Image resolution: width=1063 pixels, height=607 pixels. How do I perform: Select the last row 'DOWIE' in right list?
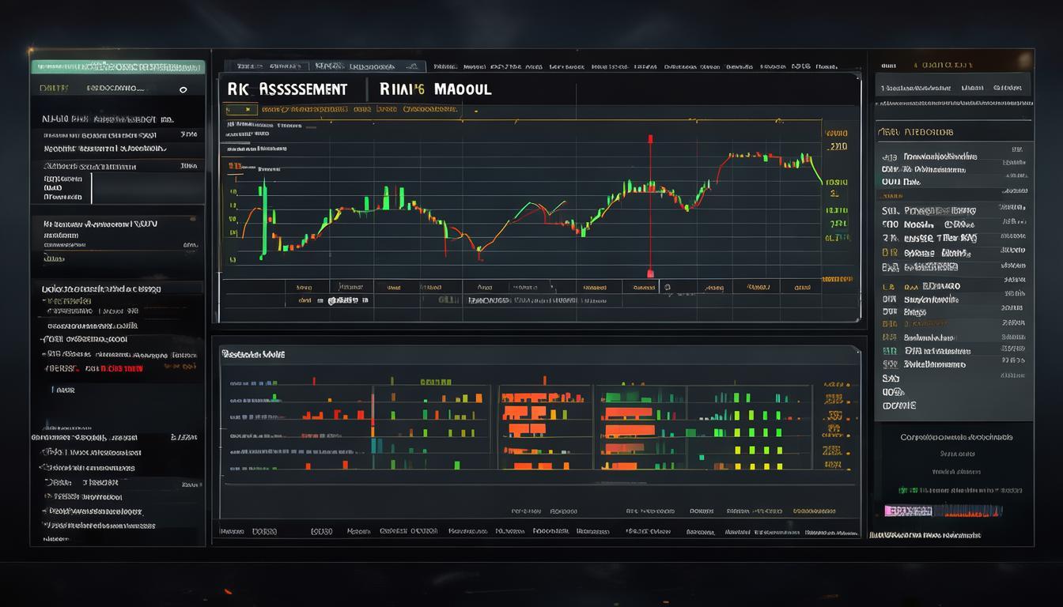(898, 405)
